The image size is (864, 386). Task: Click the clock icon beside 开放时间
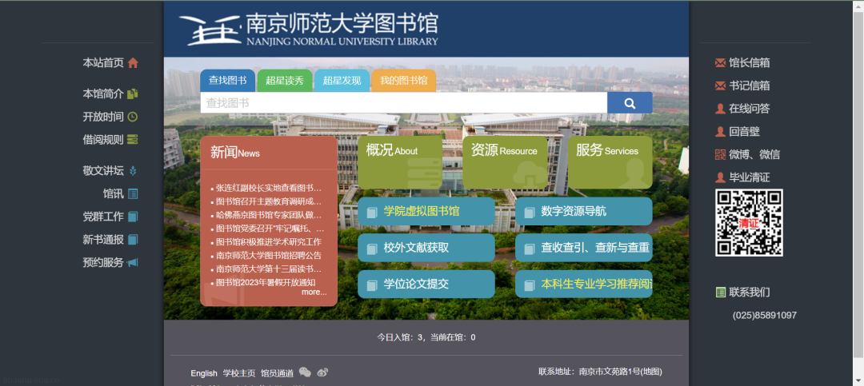(x=132, y=117)
